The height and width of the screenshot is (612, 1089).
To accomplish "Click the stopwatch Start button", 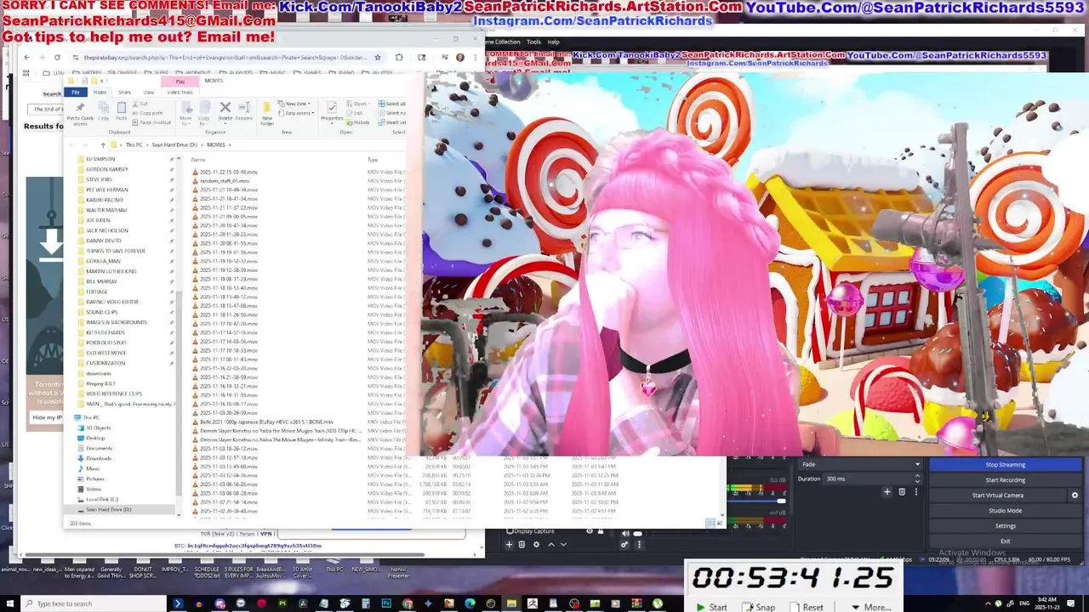I will (x=711, y=607).
